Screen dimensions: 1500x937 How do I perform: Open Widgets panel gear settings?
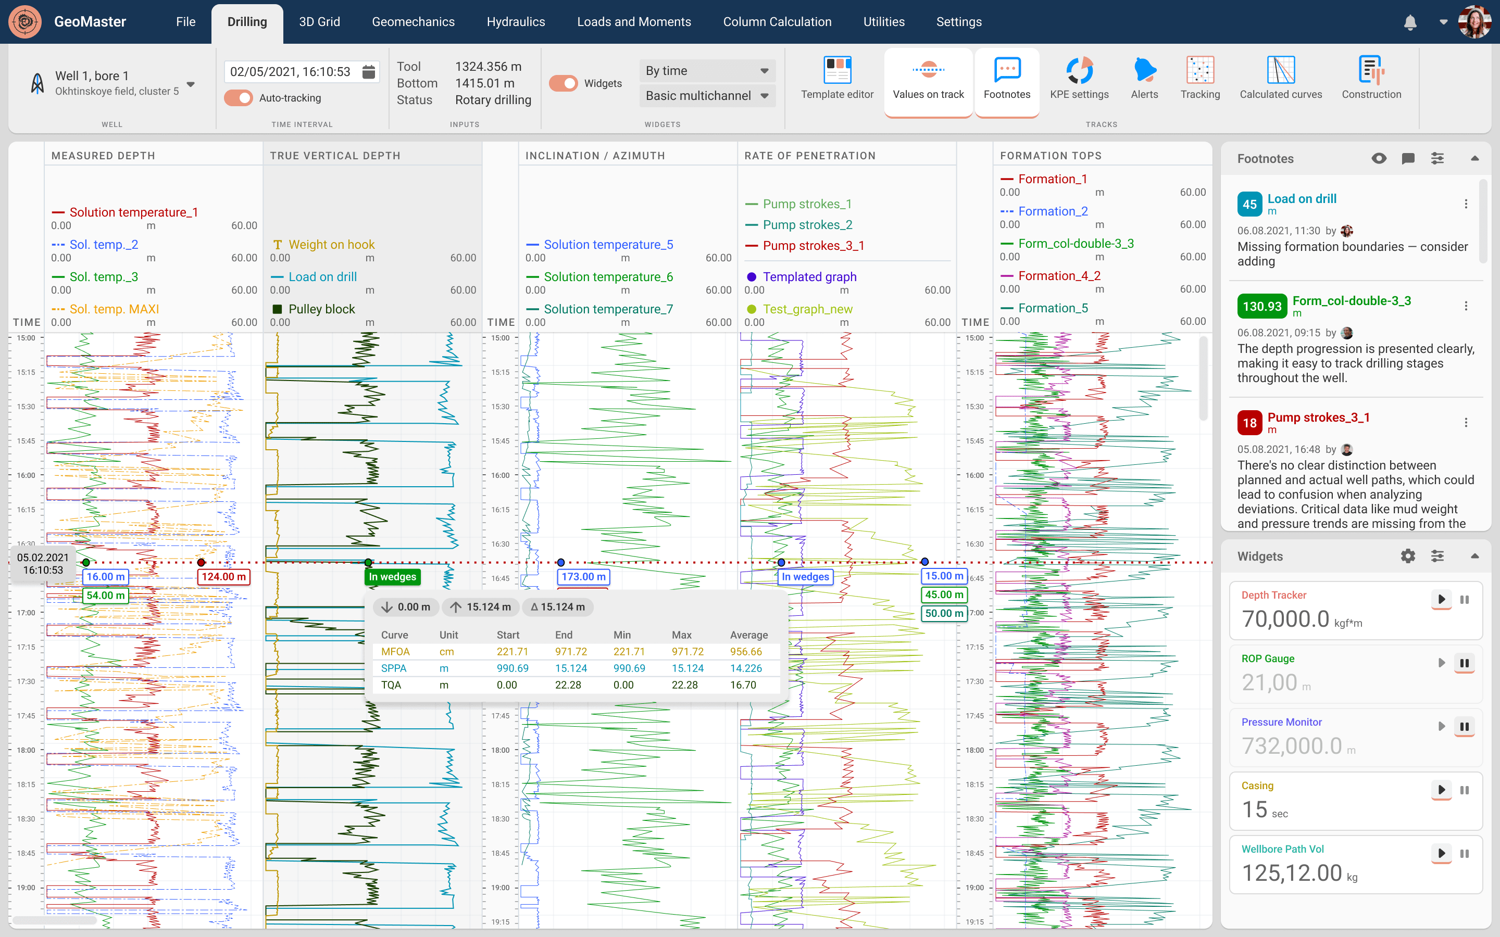[1408, 556]
